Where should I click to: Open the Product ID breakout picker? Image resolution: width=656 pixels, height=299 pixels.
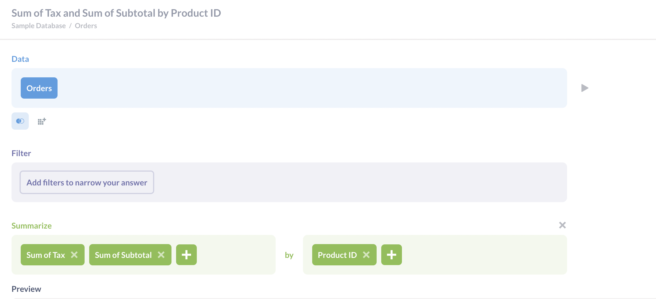(337, 254)
